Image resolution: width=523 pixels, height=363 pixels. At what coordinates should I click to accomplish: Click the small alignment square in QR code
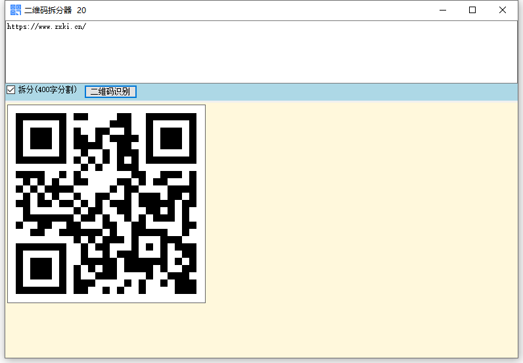click(x=149, y=247)
